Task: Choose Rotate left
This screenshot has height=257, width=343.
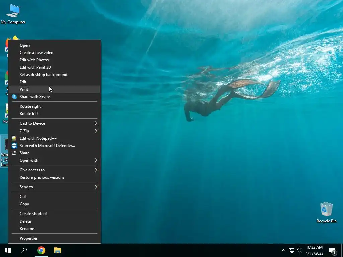Action: 55,114
